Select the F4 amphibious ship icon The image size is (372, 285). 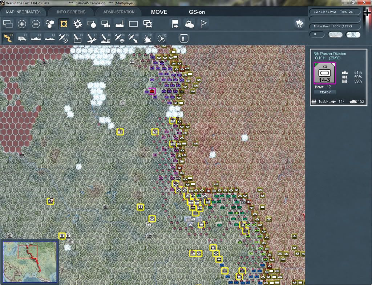tap(50, 38)
